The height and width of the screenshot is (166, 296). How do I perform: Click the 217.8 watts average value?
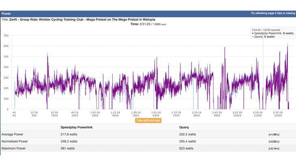(69, 134)
